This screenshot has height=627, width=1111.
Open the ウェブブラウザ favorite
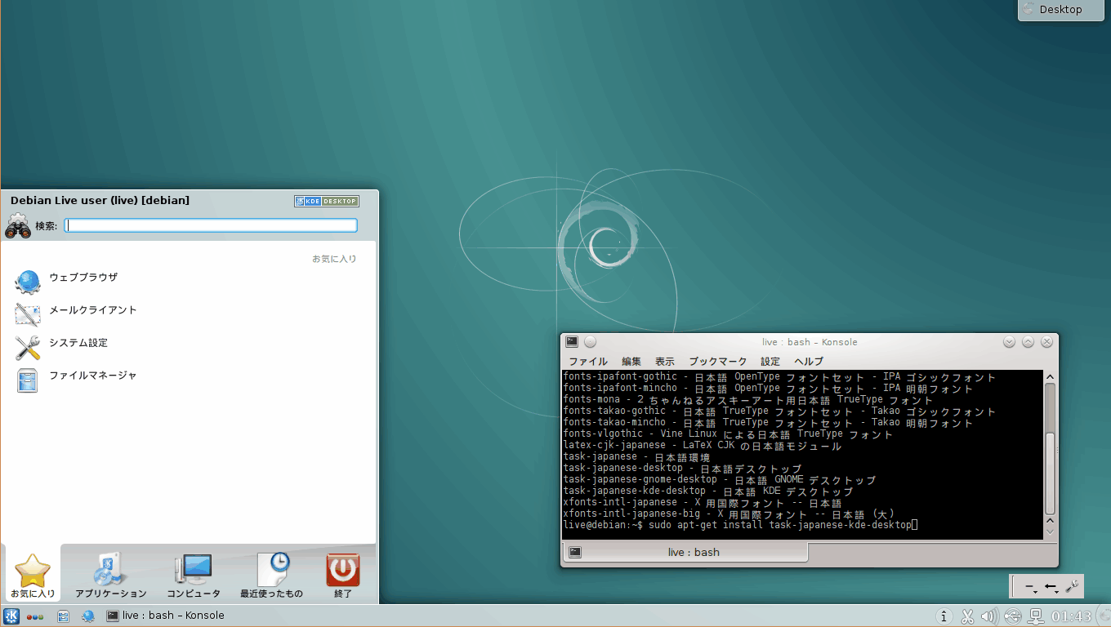click(189, 281)
